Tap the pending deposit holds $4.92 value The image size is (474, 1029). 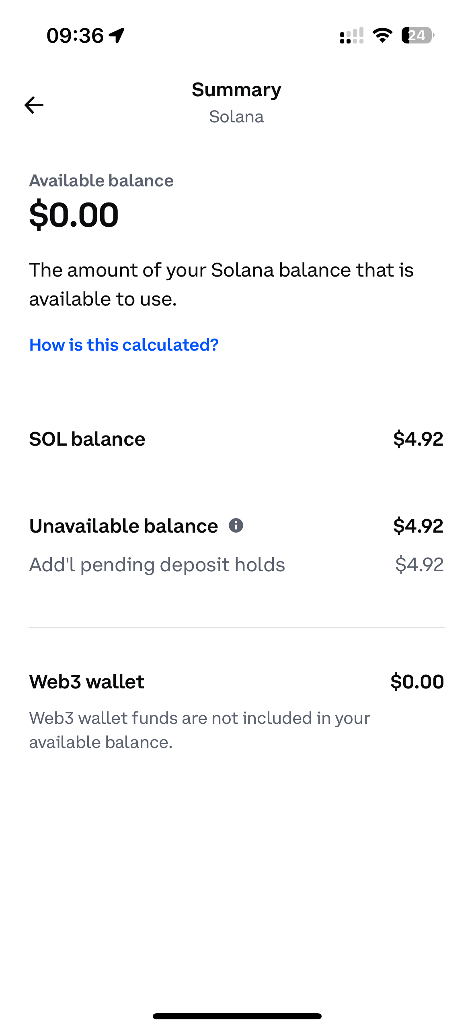[x=419, y=564]
